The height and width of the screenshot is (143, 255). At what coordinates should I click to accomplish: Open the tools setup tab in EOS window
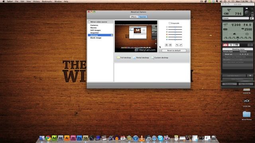click(x=237, y=45)
